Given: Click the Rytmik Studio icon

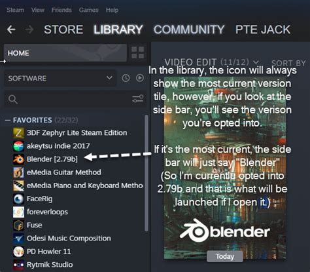Looking at the screenshot, I should click(x=18, y=265).
